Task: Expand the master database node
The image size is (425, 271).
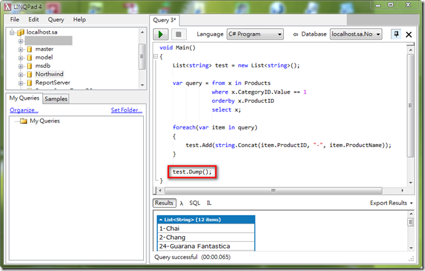Action: point(20,49)
